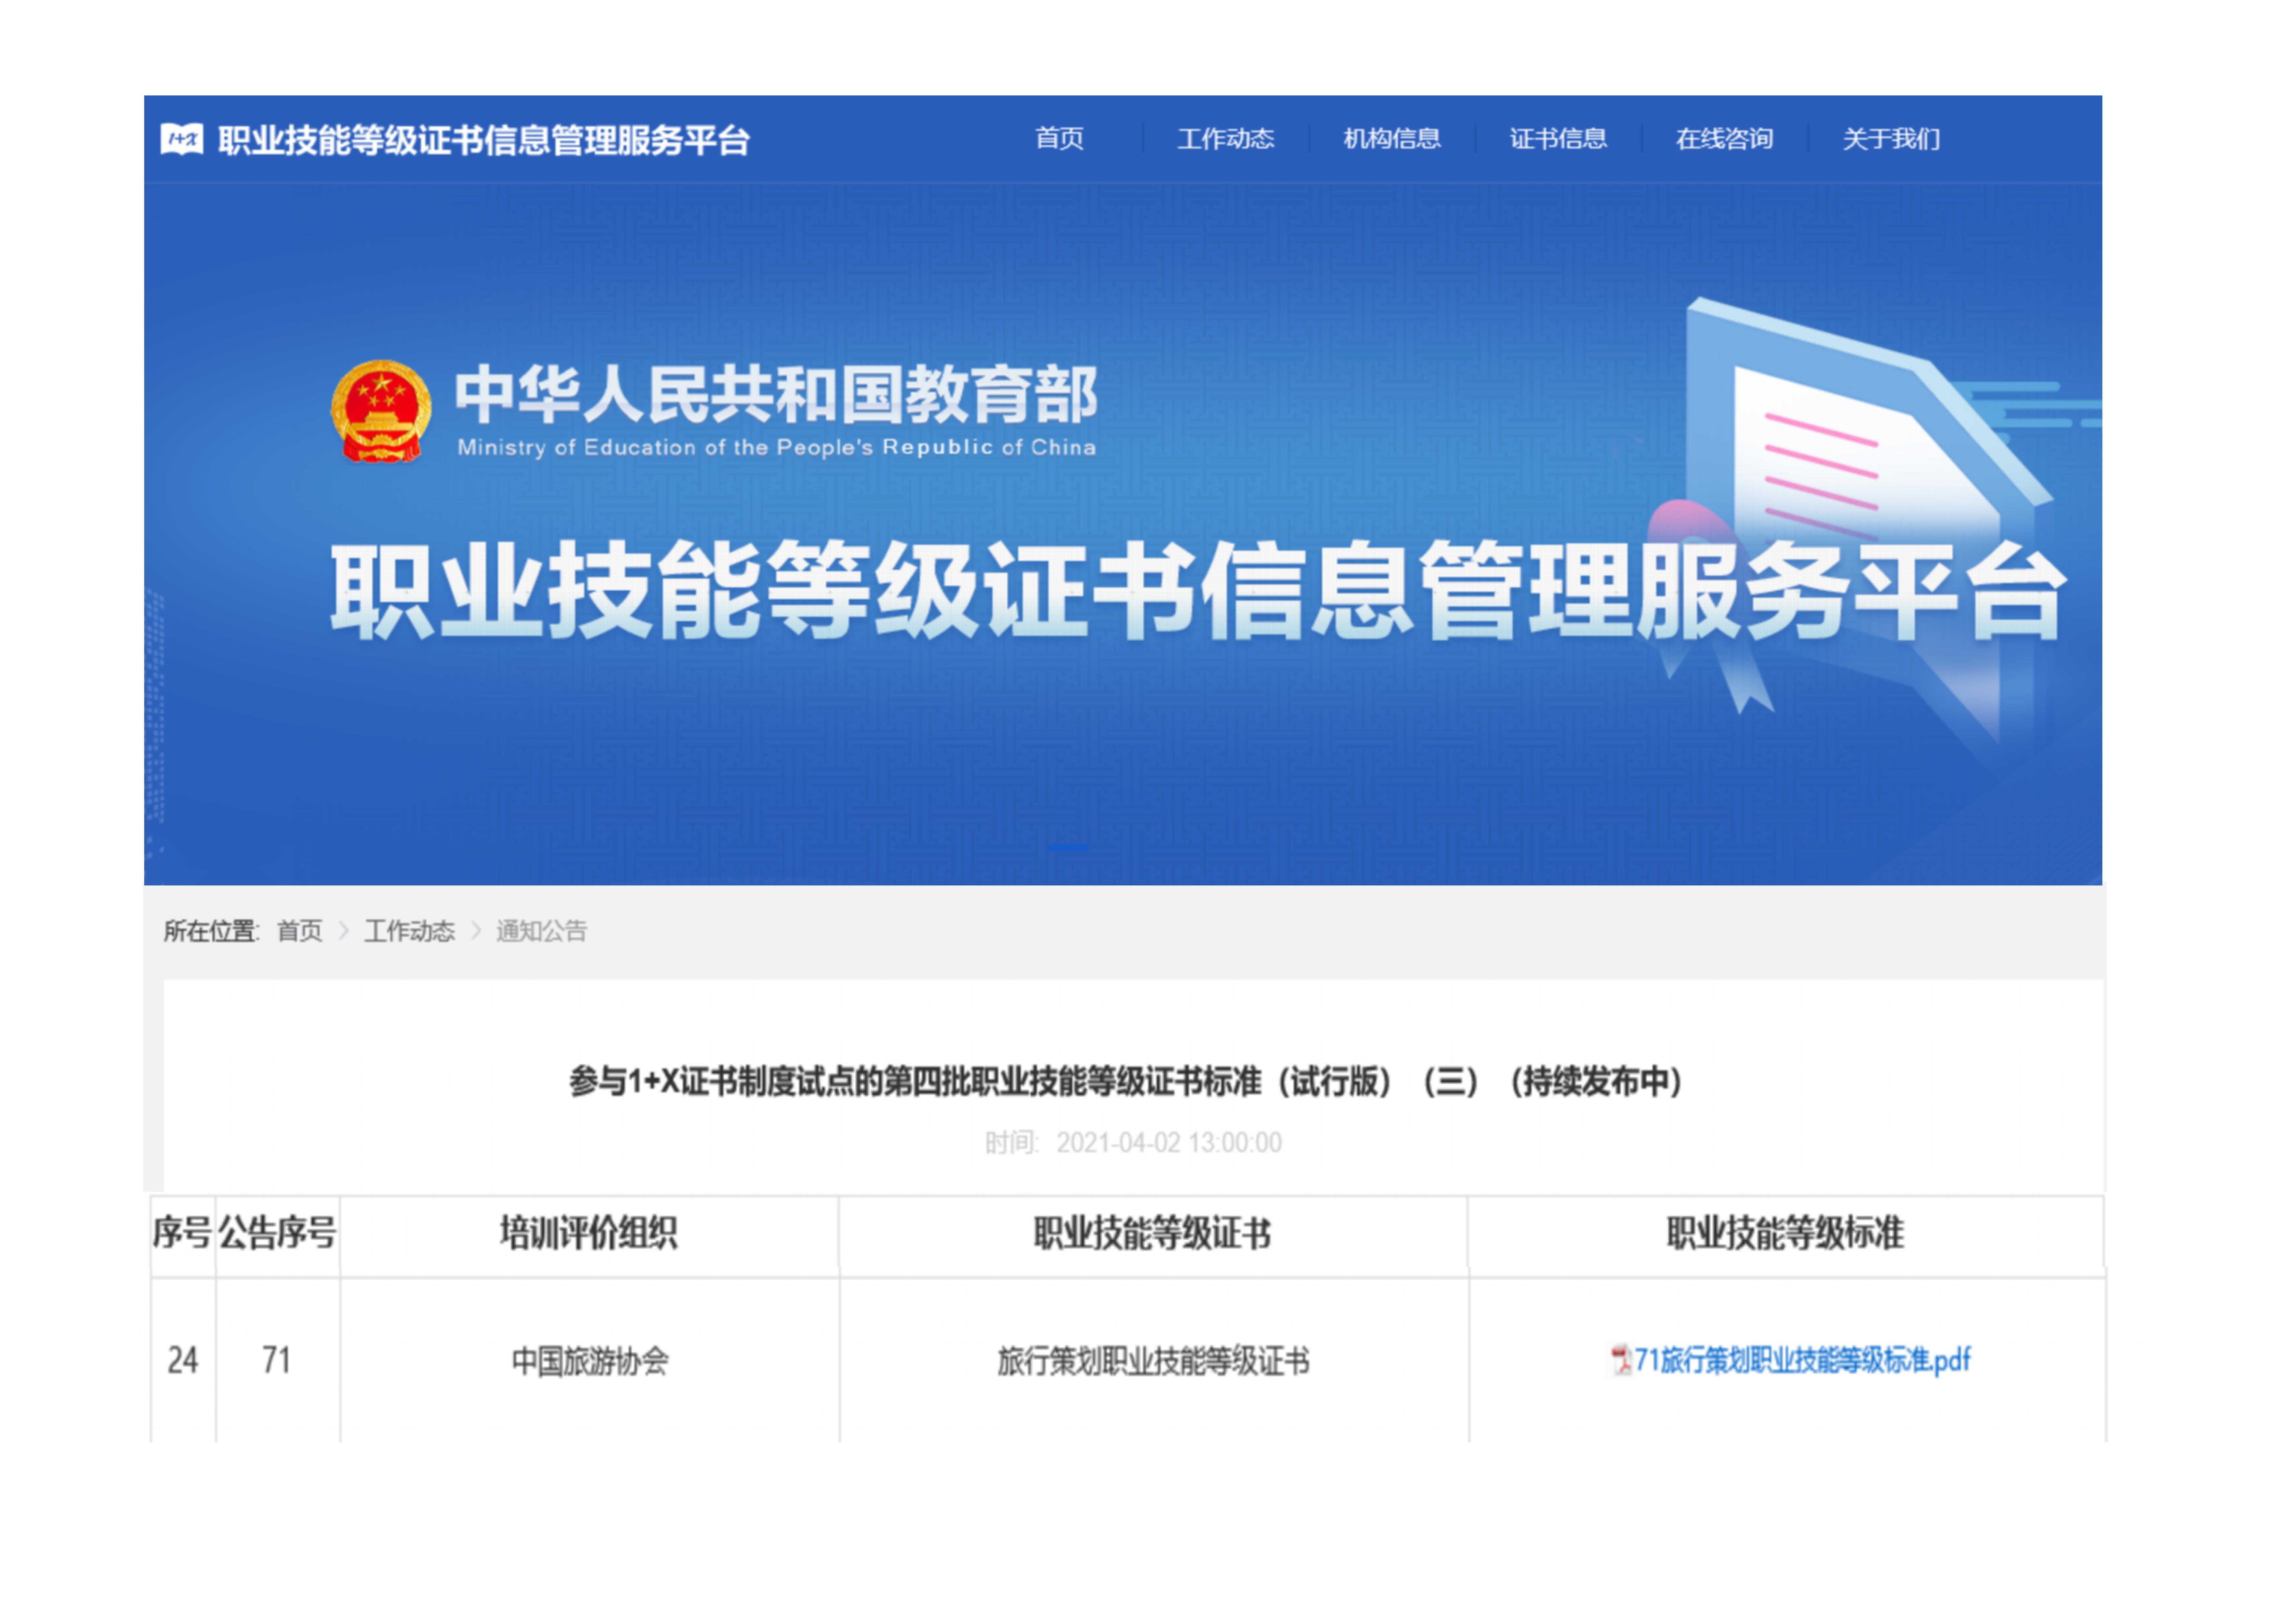The image size is (2296, 1623).
Task: Click the 中国旅游协会 table cell
Action: (590, 1360)
